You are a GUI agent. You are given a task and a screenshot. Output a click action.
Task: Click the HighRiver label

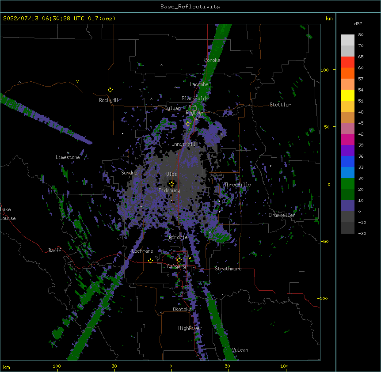190,328
